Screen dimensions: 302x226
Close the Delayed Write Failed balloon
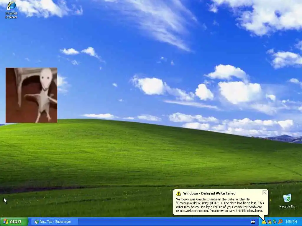265,193
